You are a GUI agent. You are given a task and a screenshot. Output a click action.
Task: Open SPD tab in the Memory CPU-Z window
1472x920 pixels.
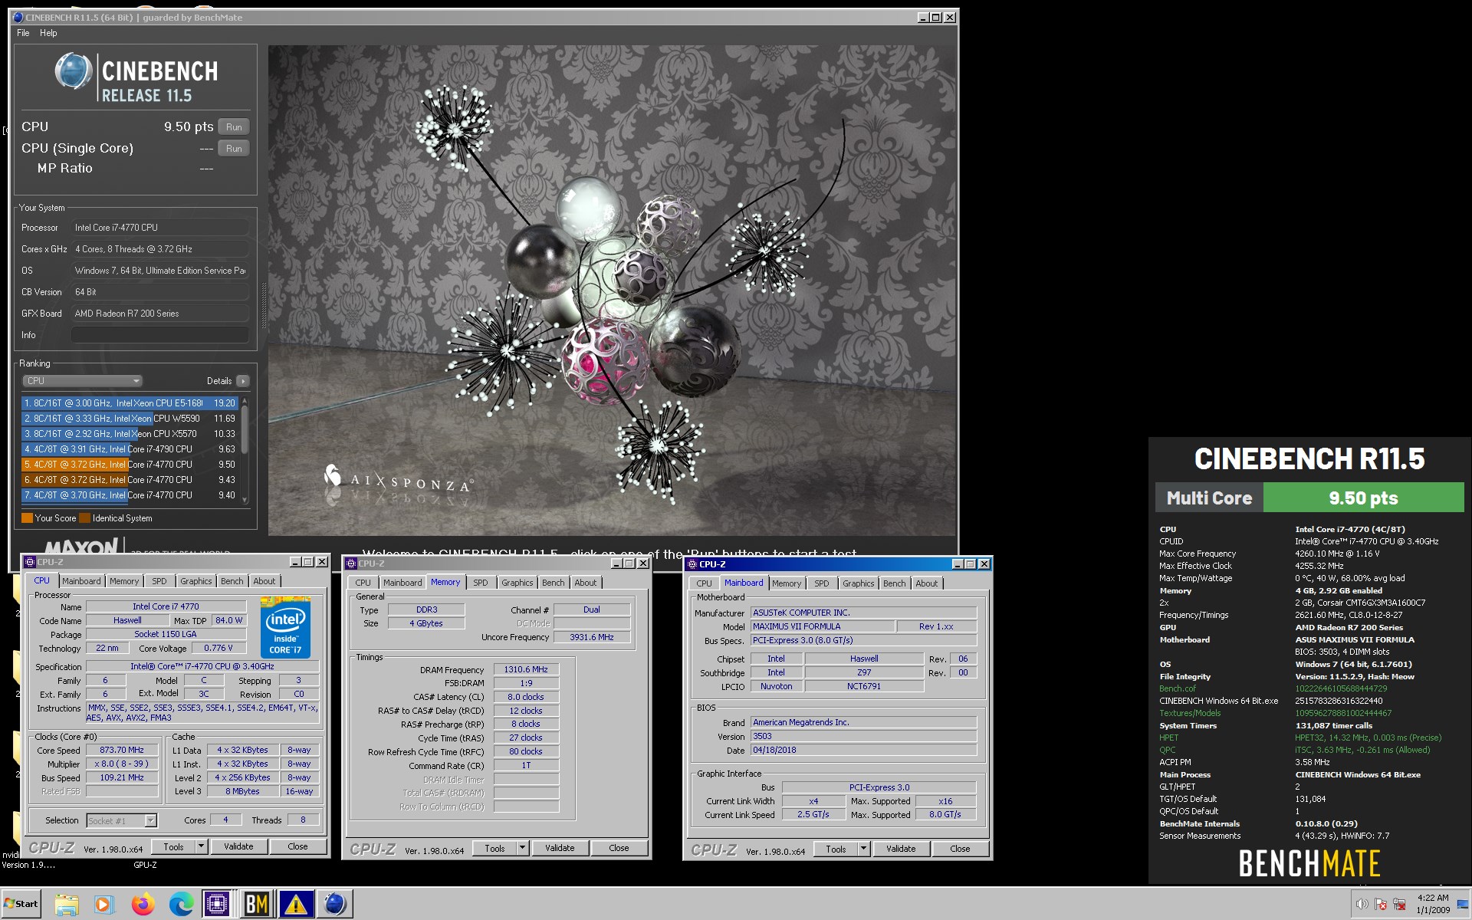pos(480,583)
